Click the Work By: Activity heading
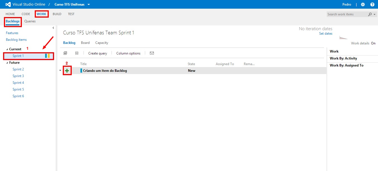378x171 pixels. pyautogui.click(x=343, y=58)
